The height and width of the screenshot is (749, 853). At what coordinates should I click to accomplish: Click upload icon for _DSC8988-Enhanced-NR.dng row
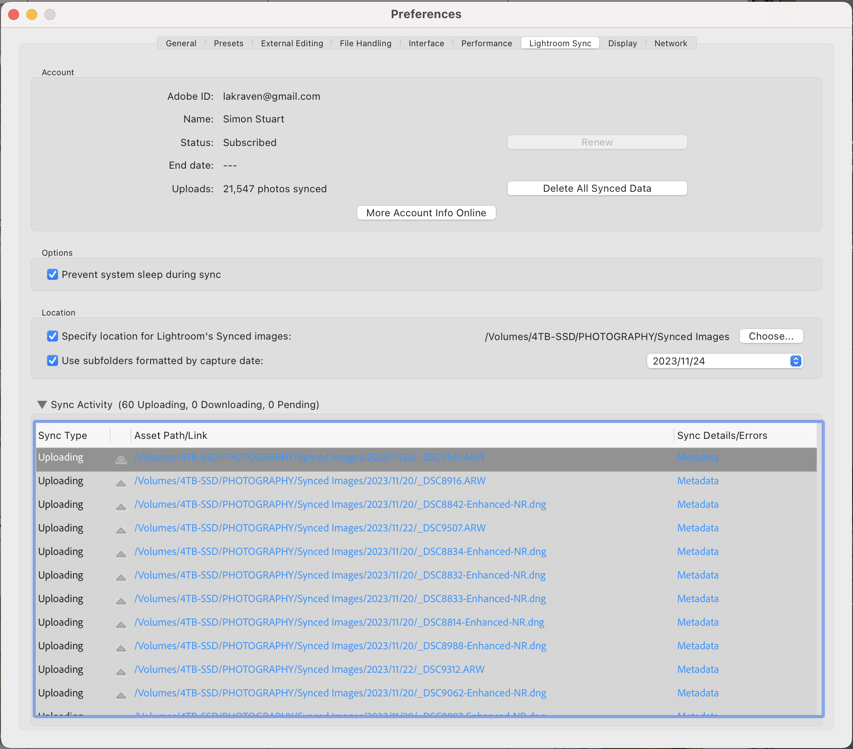click(x=121, y=648)
